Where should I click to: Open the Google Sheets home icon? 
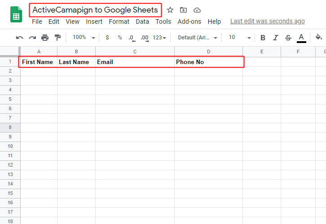coord(16,14)
